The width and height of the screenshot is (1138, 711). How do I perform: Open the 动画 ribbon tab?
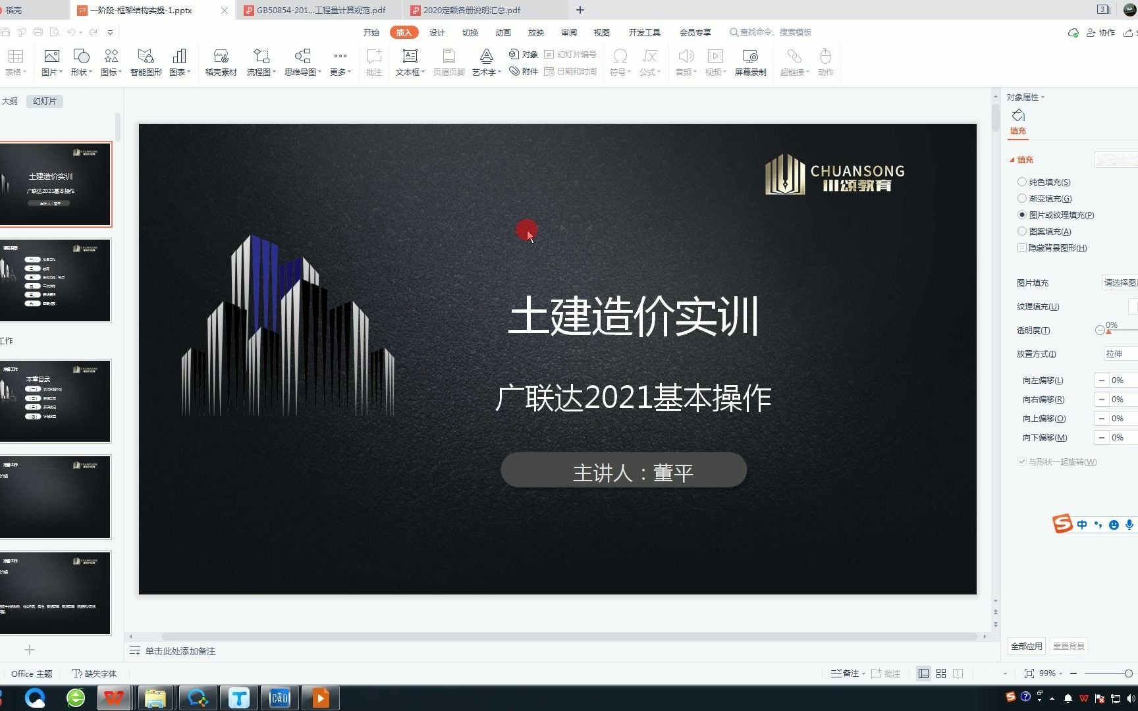(503, 32)
